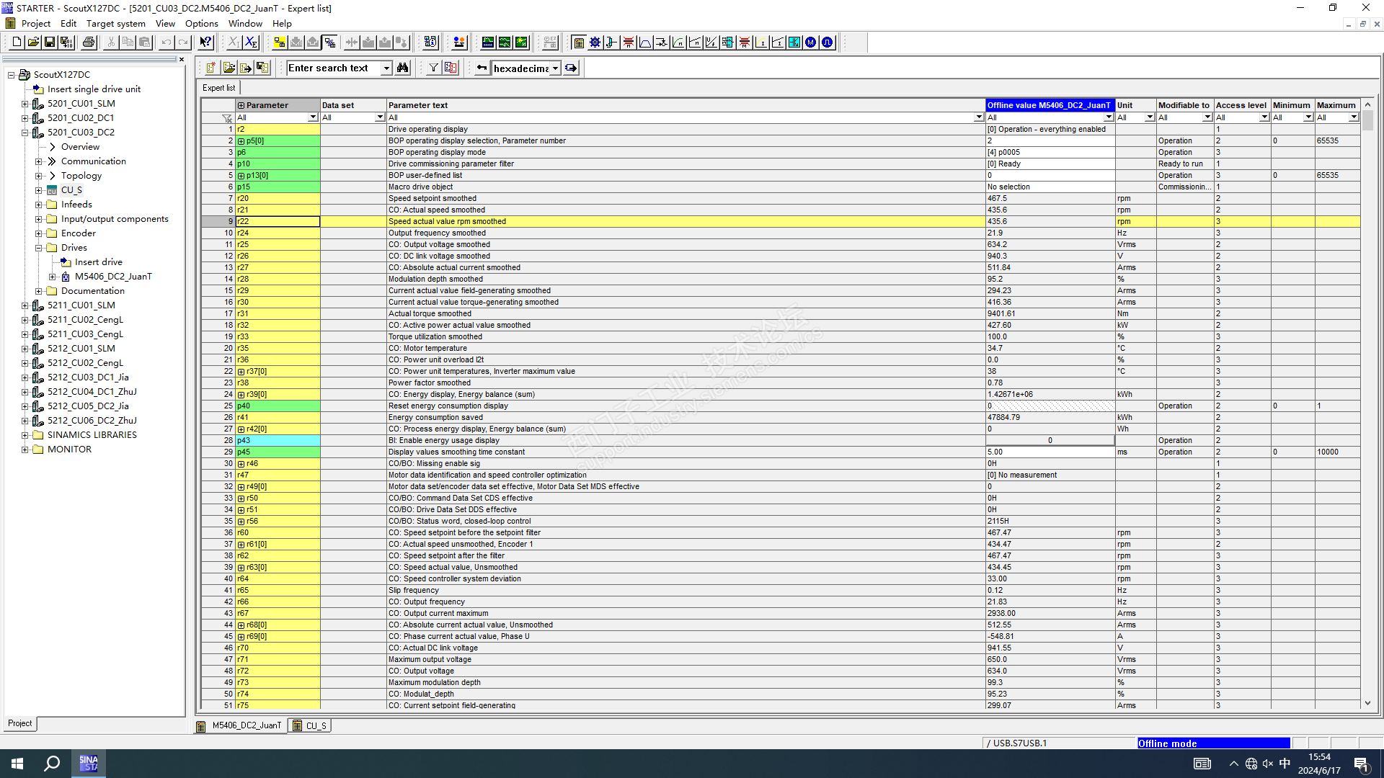Open the hexadecimal number format dropdown

pyautogui.click(x=555, y=68)
